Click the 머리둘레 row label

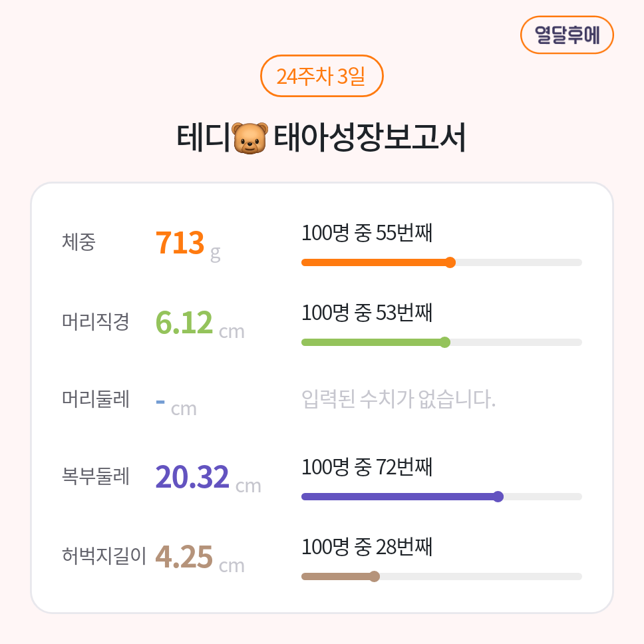click(x=95, y=399)
